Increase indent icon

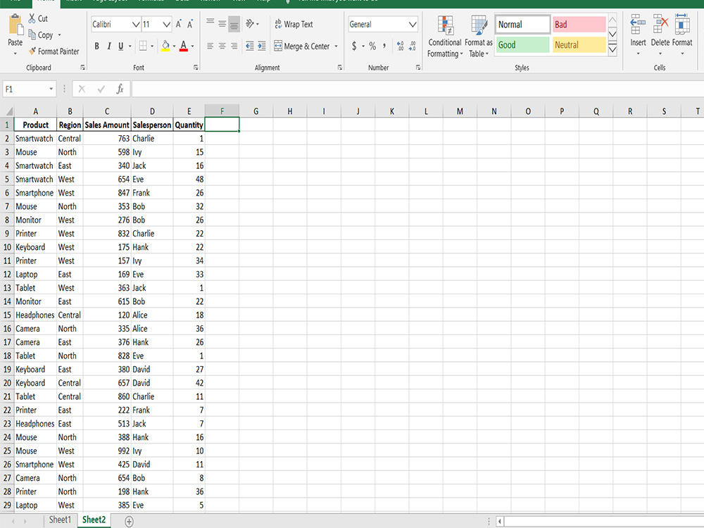tap(262, 46)
